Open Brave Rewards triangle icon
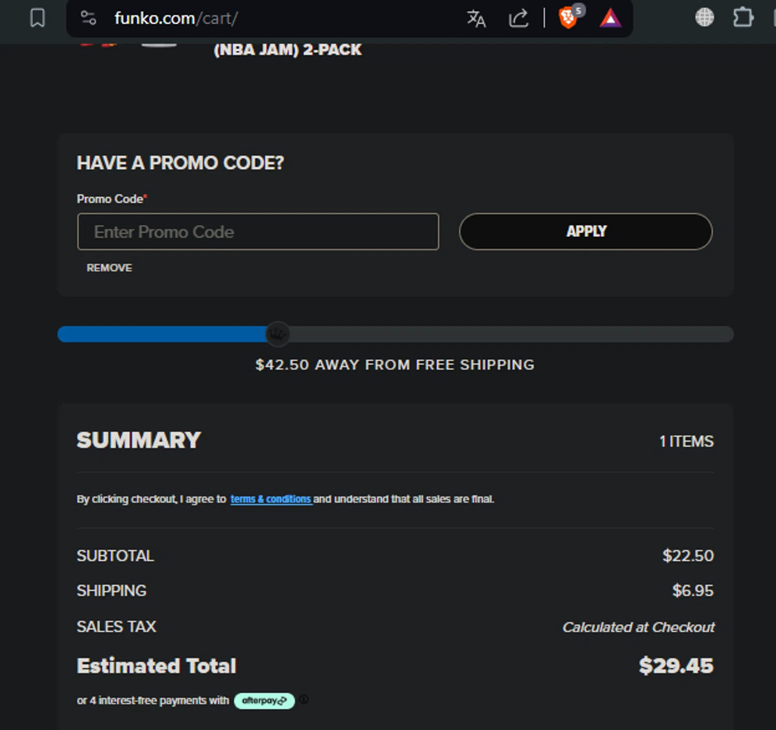This screenshot has height=730, width=776. 610,18
